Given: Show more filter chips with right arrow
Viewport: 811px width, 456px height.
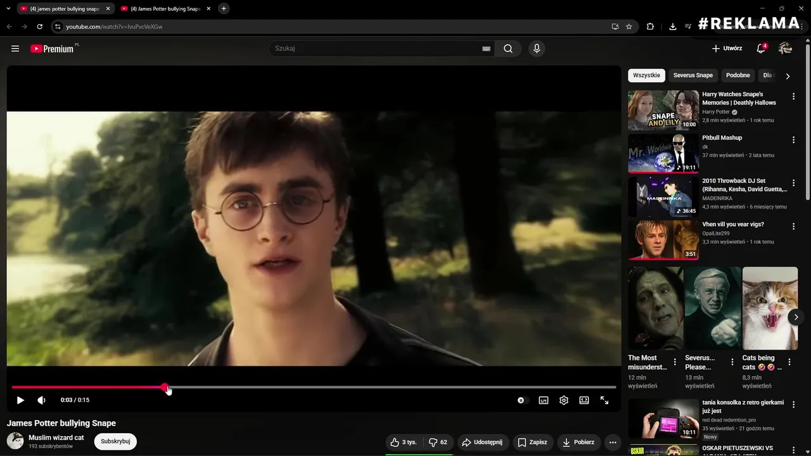Looking at the screenshot, I should (x=788, y=76).
